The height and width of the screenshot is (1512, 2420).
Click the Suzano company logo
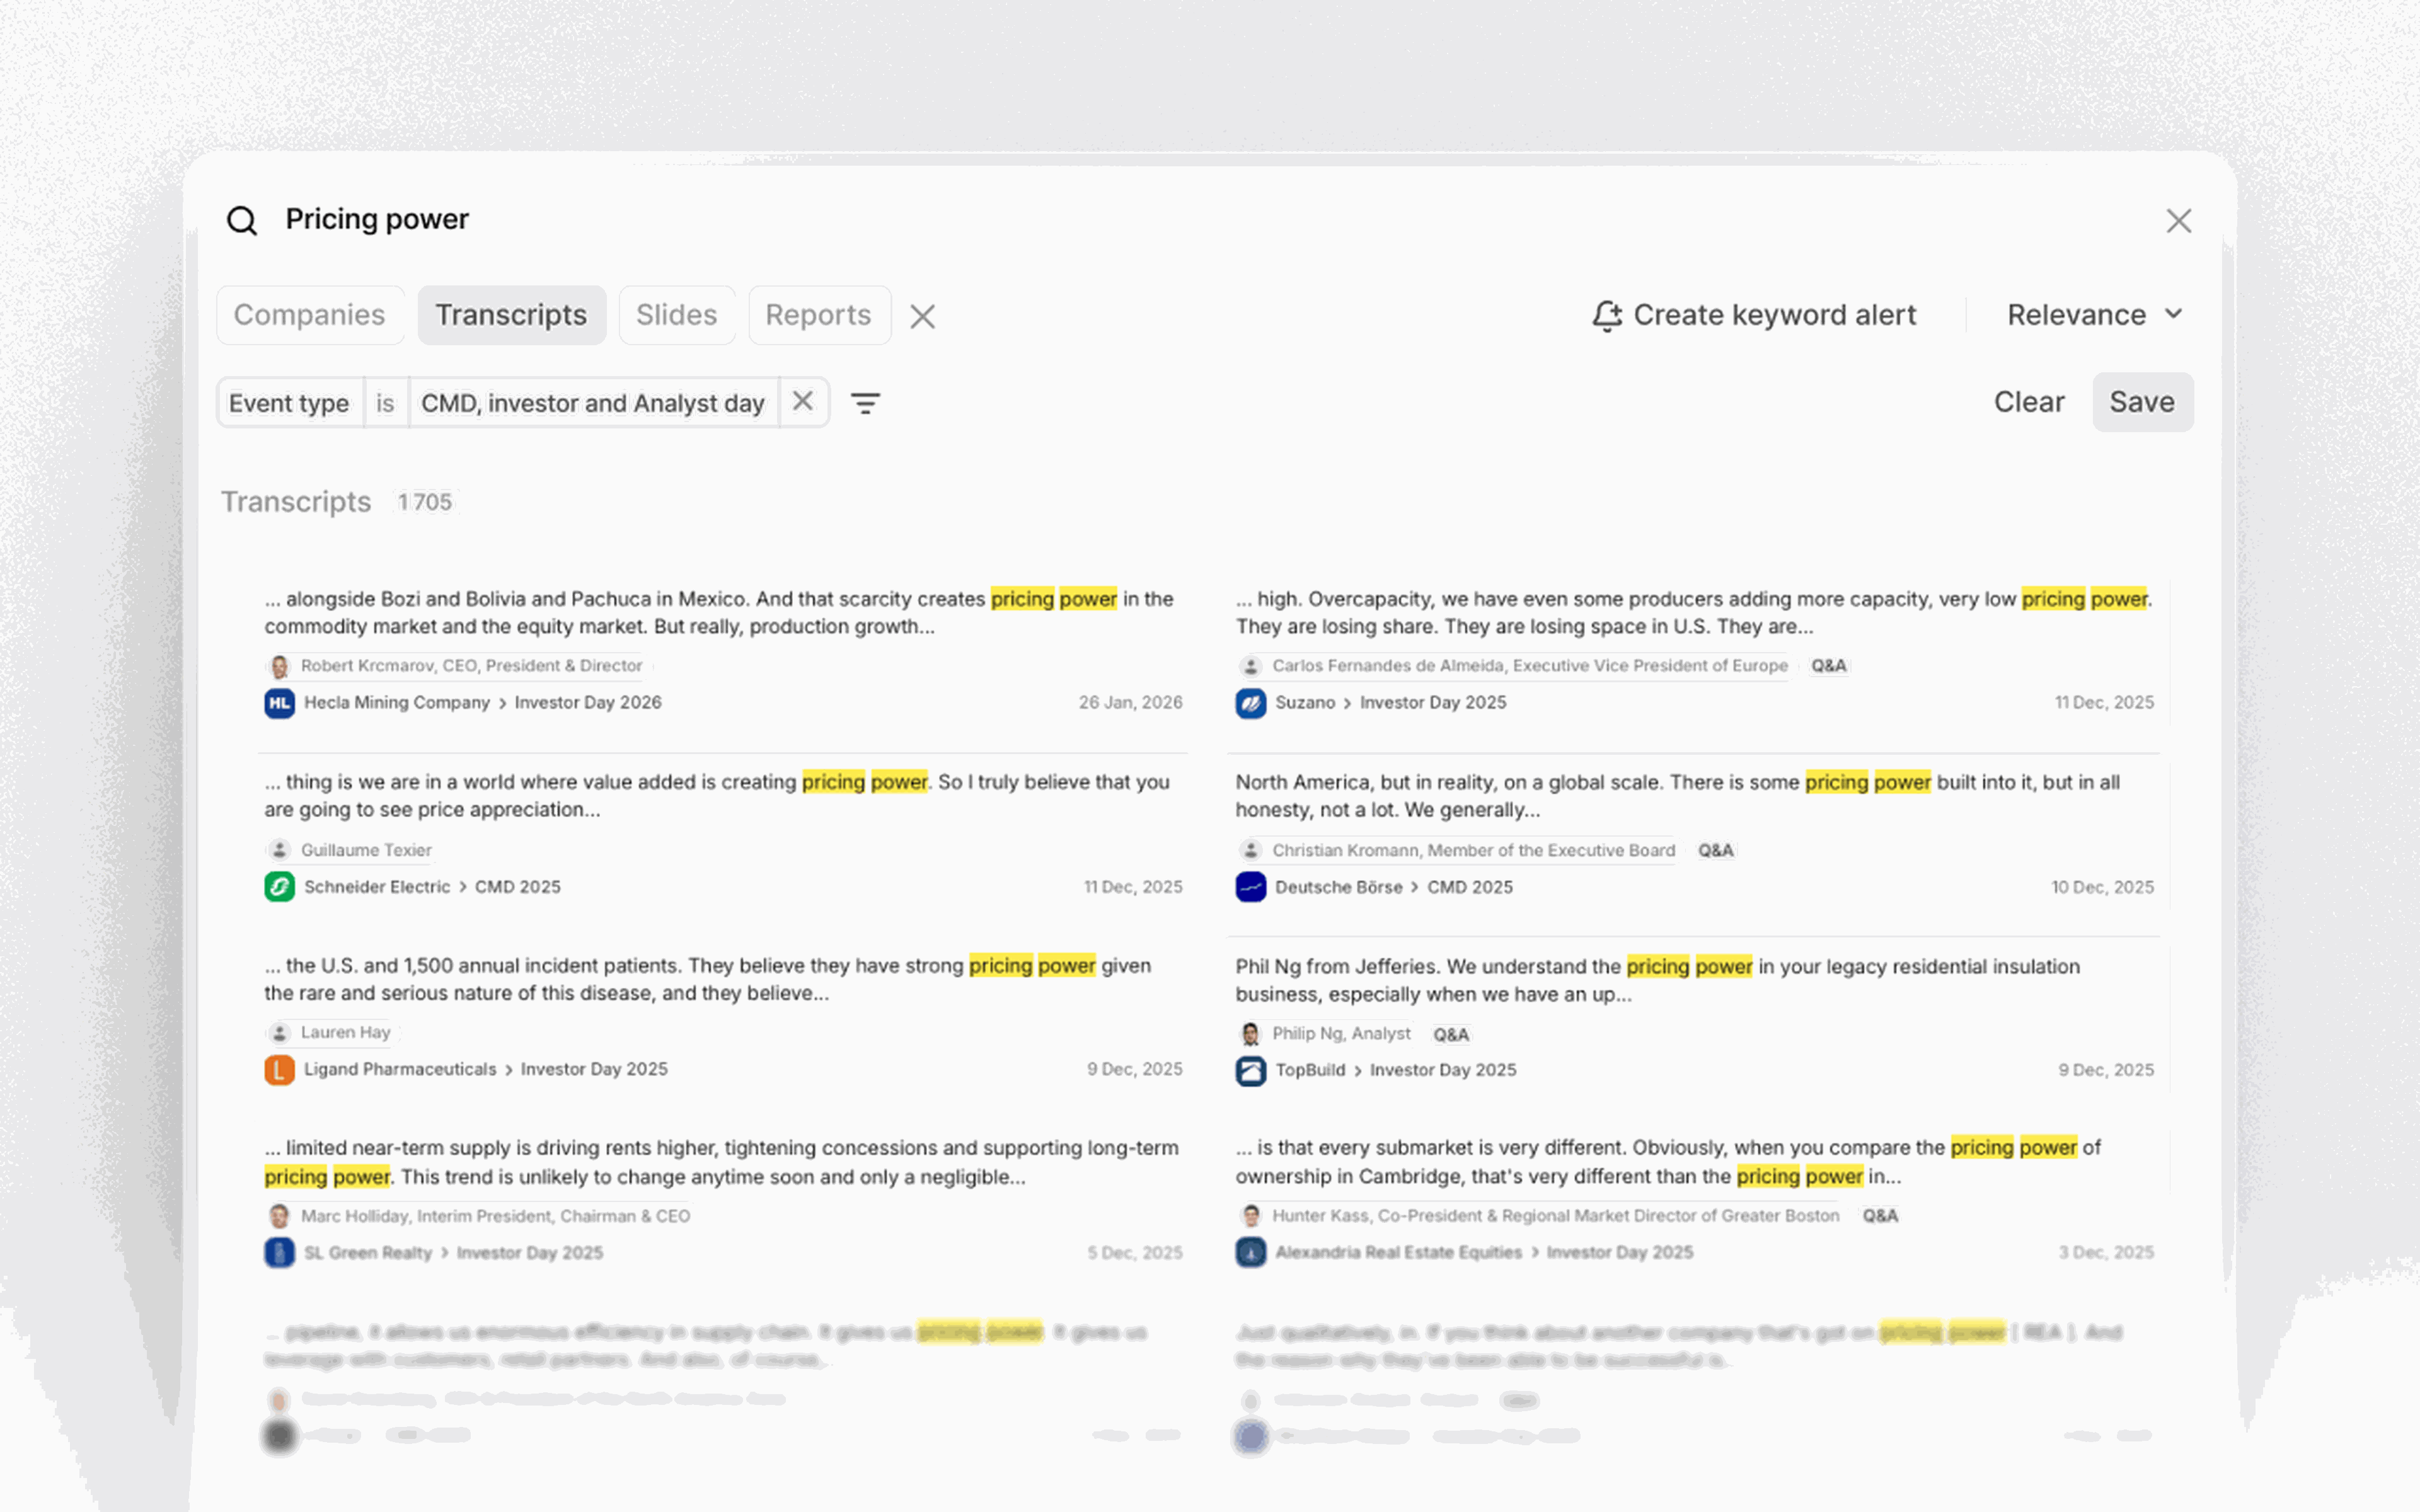pos(1250,703)
